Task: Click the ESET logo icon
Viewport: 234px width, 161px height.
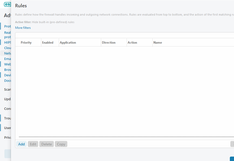Action: (7, 4)
